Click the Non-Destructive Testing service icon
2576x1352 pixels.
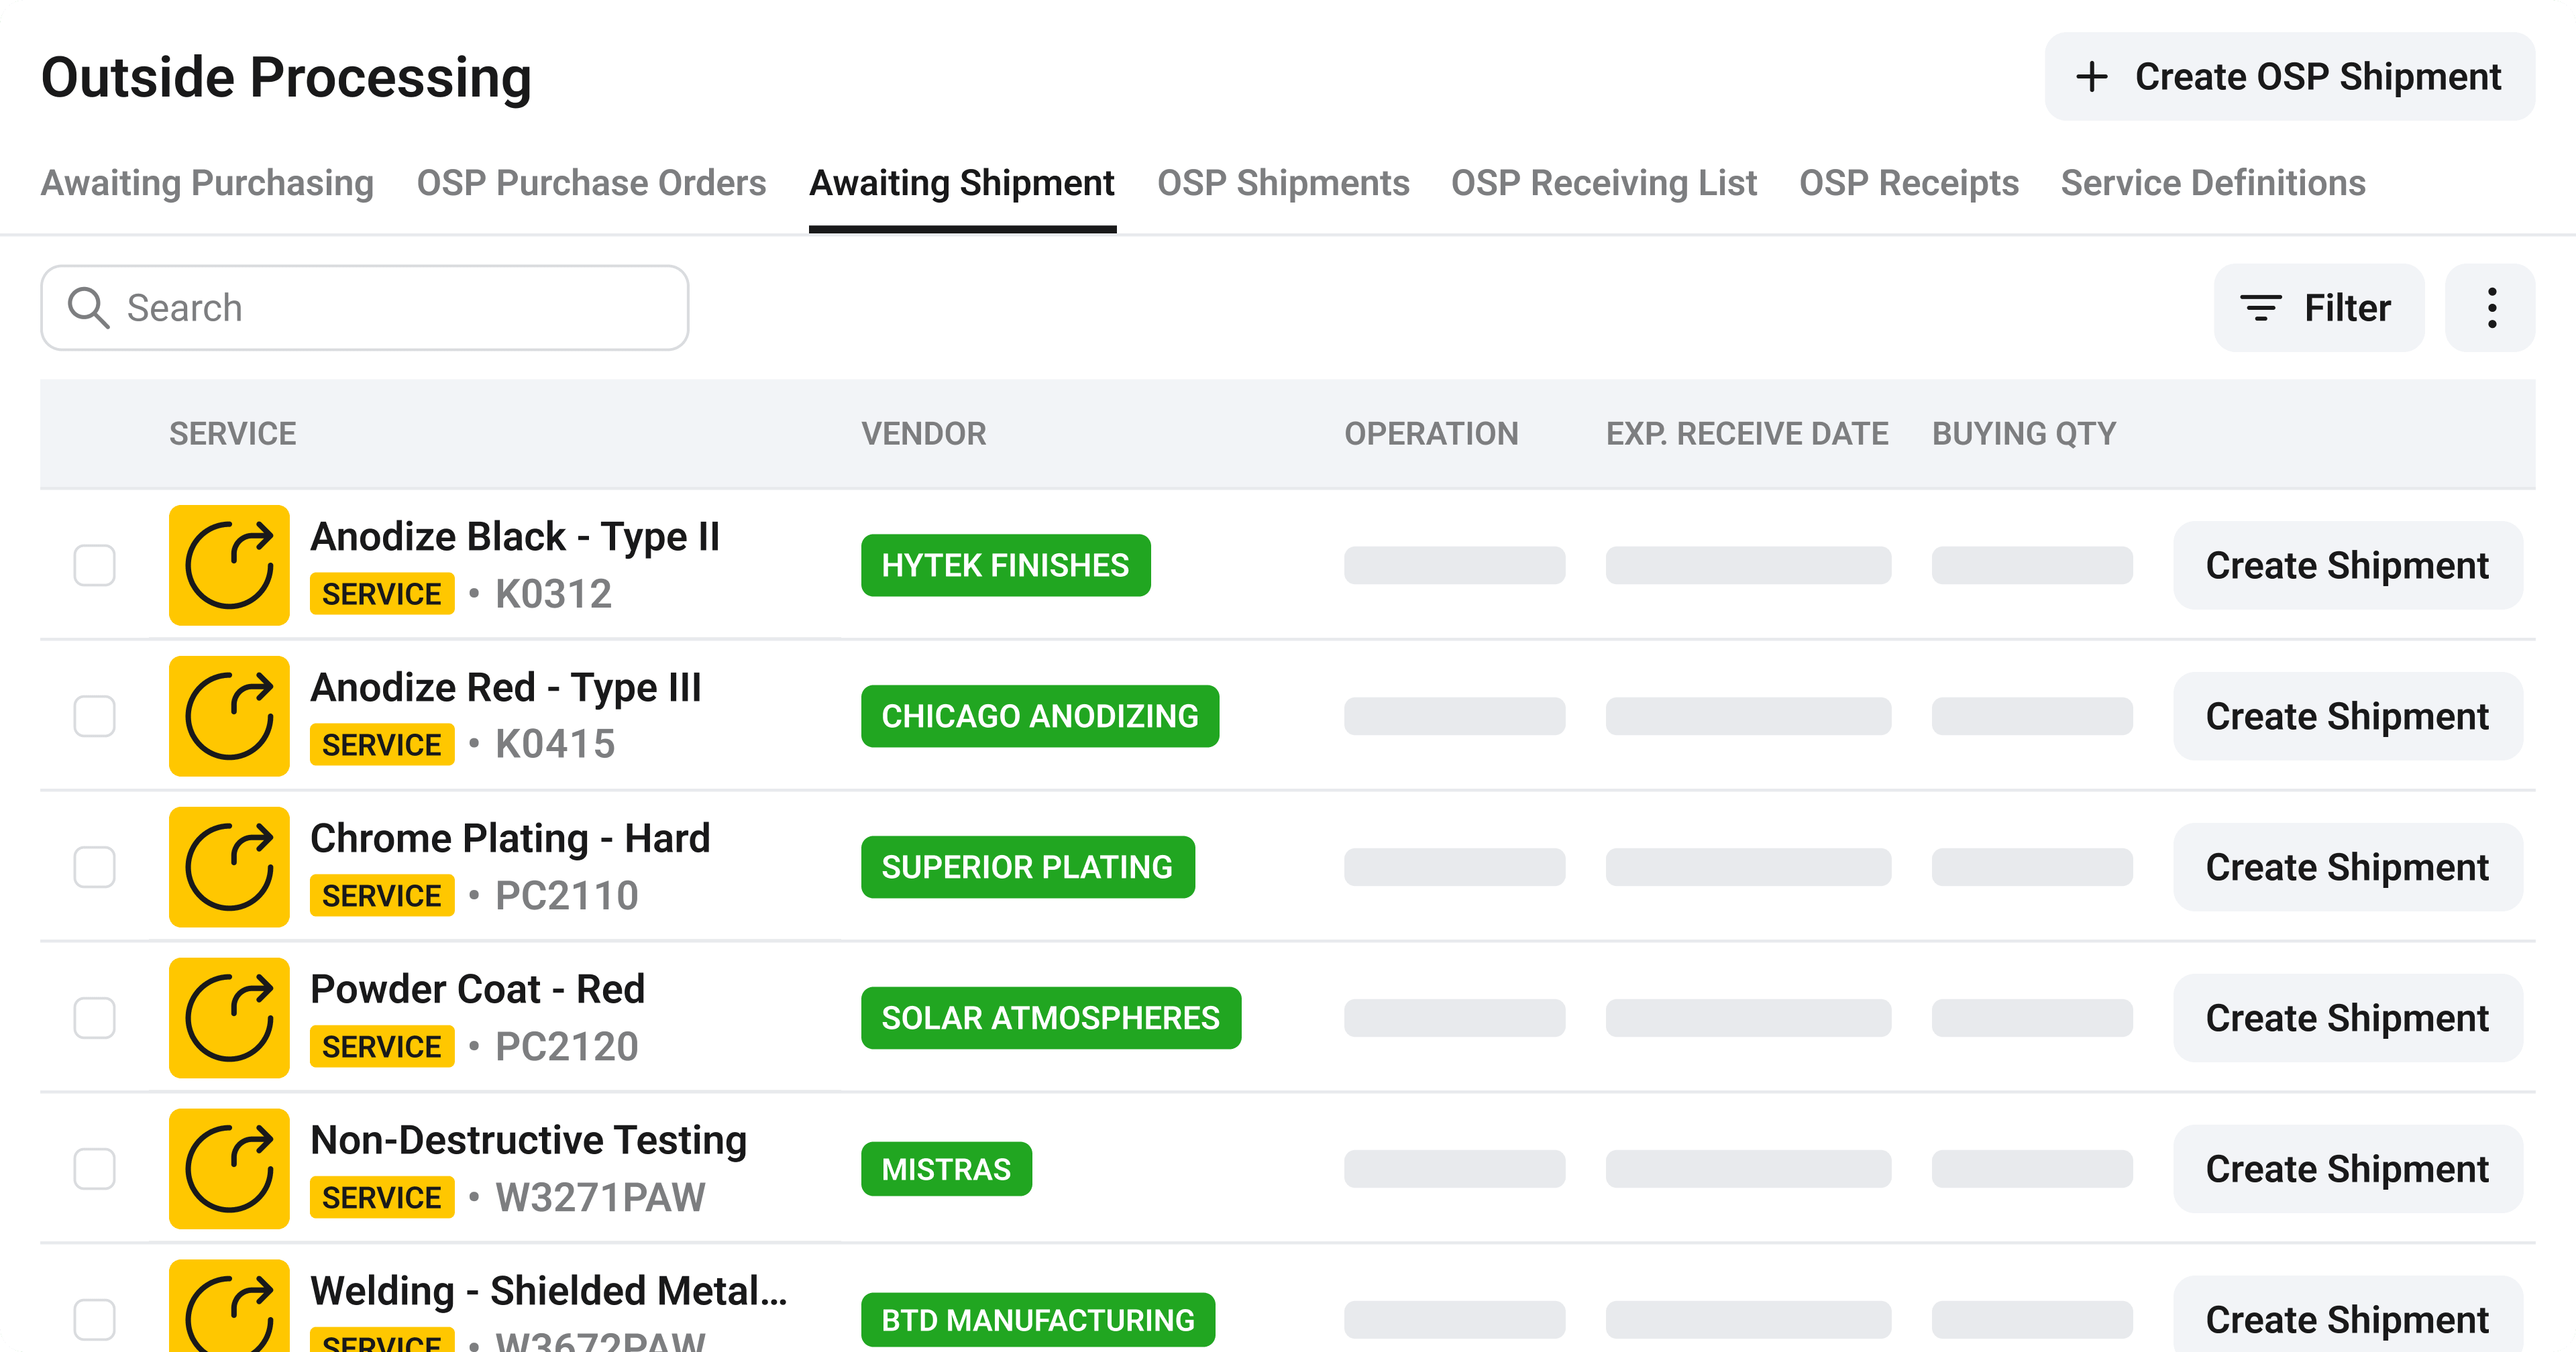(229, 1168)
